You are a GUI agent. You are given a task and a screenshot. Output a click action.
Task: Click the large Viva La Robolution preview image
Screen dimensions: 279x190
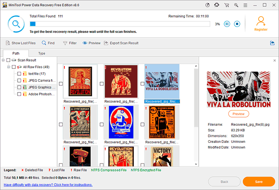(x=238, y=89)
